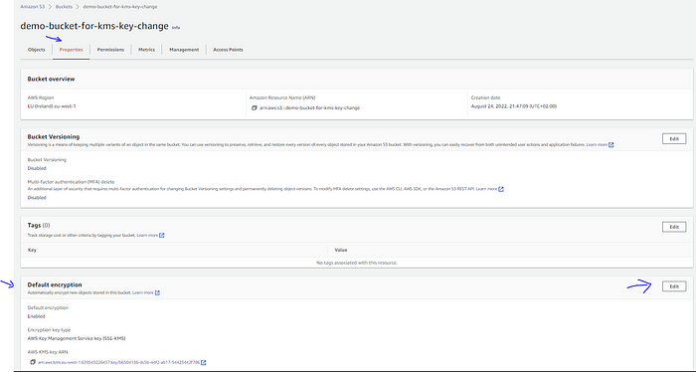696x372 pixels.
Task: Open external link icon beside the KMS key ARN
Action: pos(203,362)
